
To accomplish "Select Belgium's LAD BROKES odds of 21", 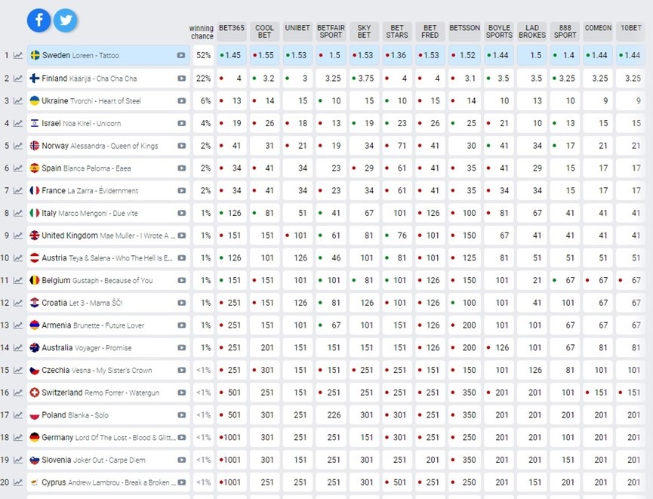I will [x=531, y=280].
